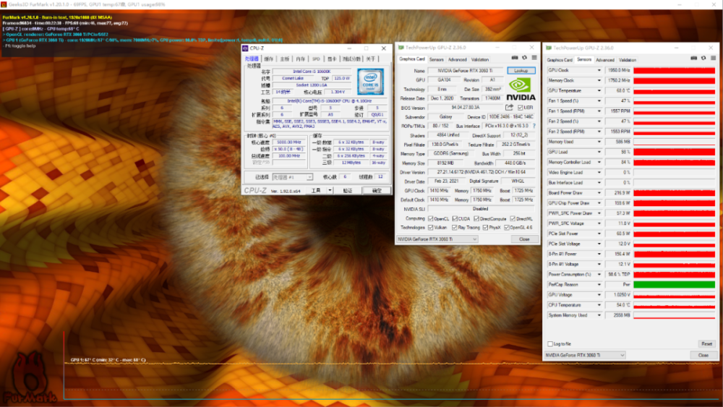Toggle the CUDA checkbox

click(455, 219)
